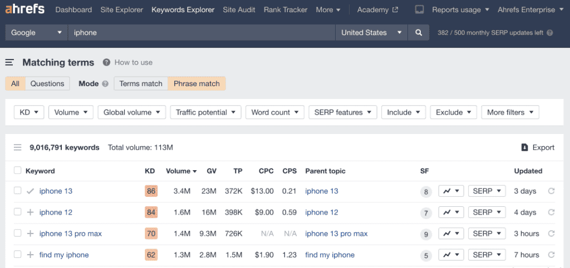Open the Word count filter dropdown

click(x=275, y=112)
